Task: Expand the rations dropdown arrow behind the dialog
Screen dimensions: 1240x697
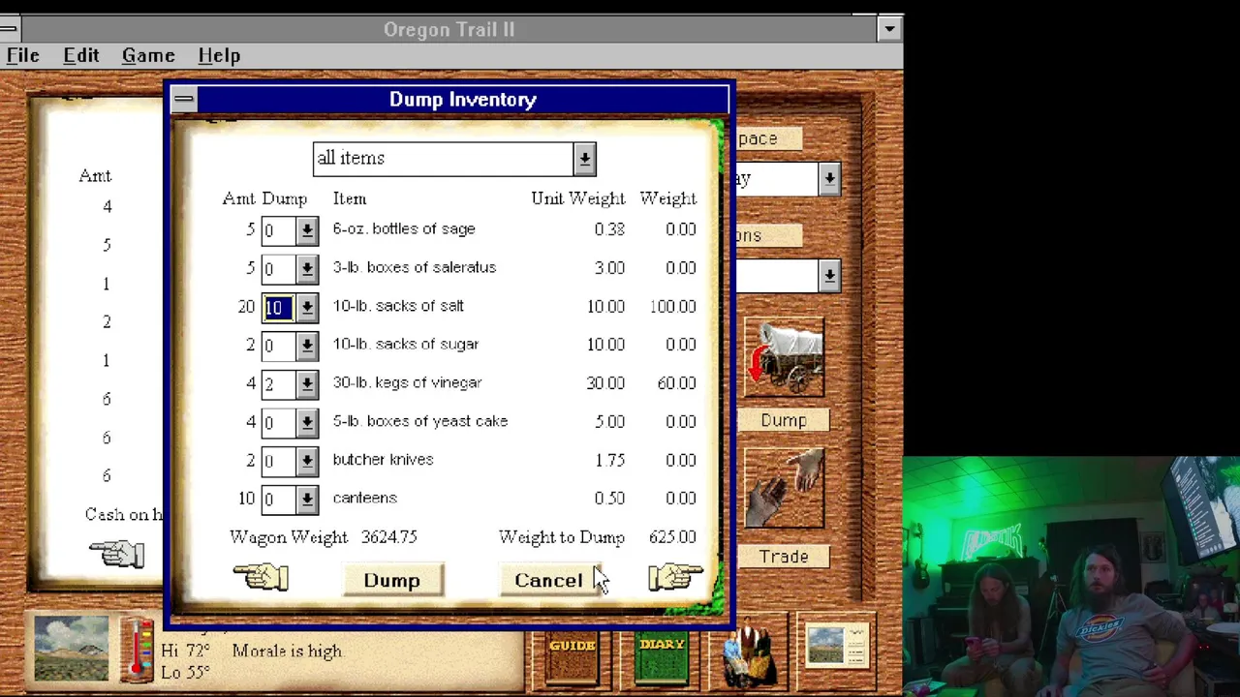Action: pos(829,276)
